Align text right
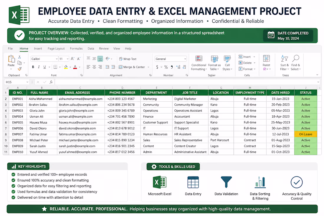 [100, 67]
